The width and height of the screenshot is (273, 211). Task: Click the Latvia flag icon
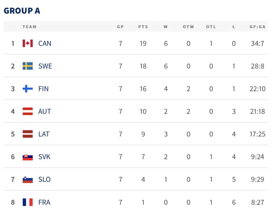(x=28, y=134)
